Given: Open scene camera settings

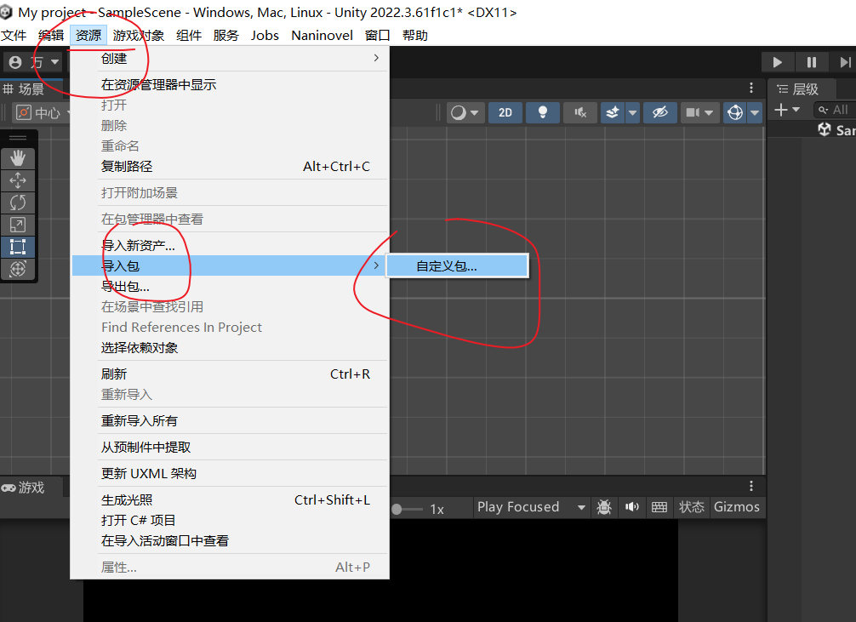Looking at the screenshot, I should point(699,112).
